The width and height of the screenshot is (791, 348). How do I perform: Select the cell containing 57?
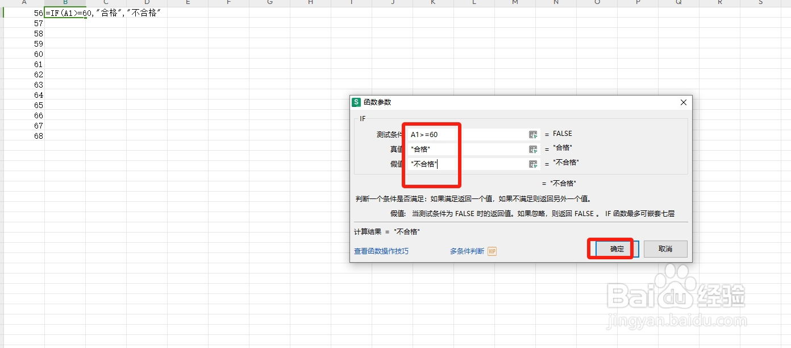click(x=24, y=23)
